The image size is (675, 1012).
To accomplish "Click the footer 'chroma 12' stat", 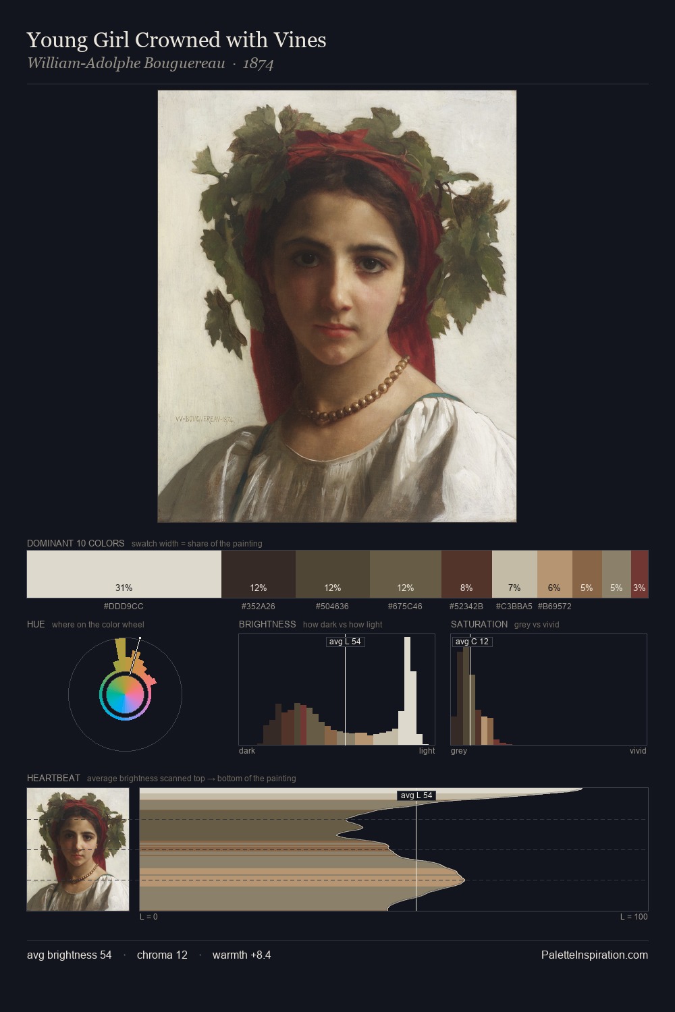I will pyautogui.click(x=162, y=955).
